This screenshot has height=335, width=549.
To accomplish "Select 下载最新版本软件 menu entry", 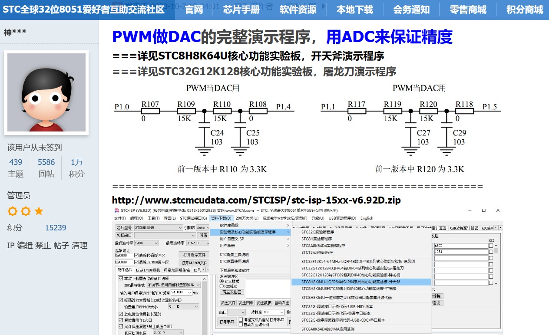I will [x=249, y=270].
